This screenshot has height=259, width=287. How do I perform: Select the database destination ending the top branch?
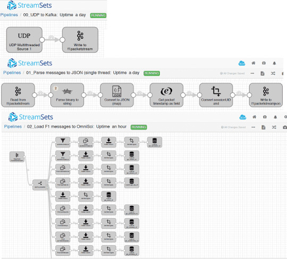pyautogui.click(x=155, y=142)
